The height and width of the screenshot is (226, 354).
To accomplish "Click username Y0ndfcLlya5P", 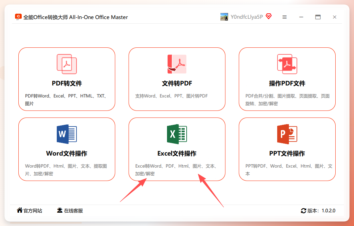I will pos(247,17).
